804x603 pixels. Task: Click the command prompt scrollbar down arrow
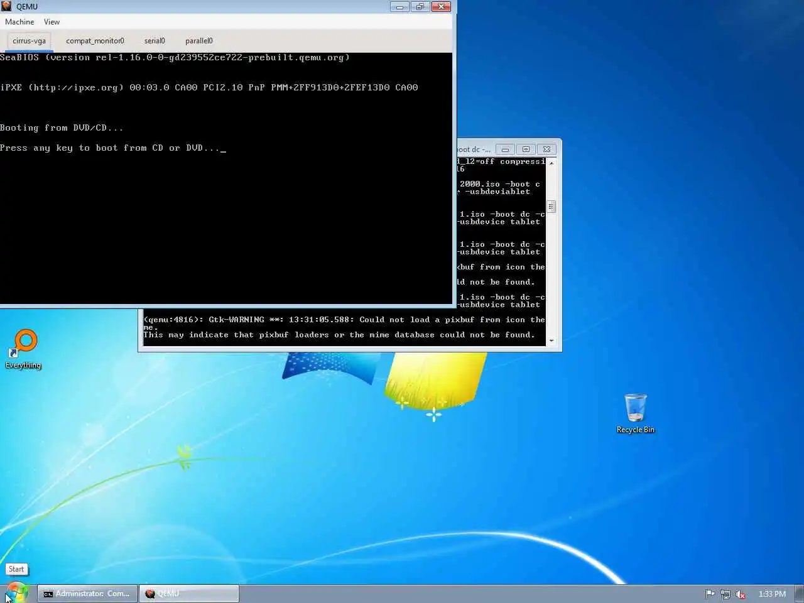(551, 341)
